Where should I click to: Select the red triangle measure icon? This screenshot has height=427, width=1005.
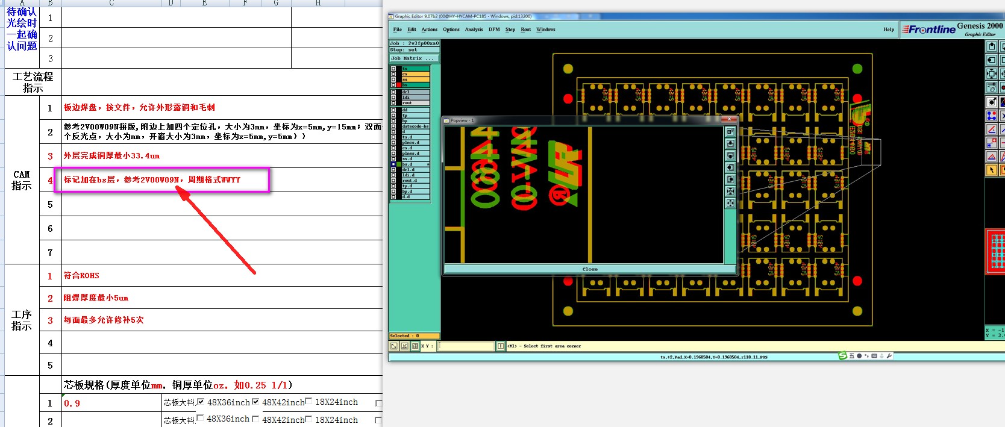coord(991,157)
